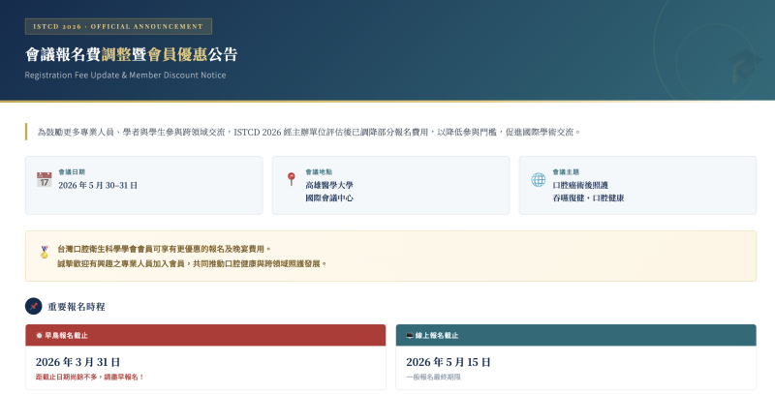Click the red 早鳥報名截止 header bar
Image resolution: width=775 pixels, height=394 pixels.
point(204,336)
